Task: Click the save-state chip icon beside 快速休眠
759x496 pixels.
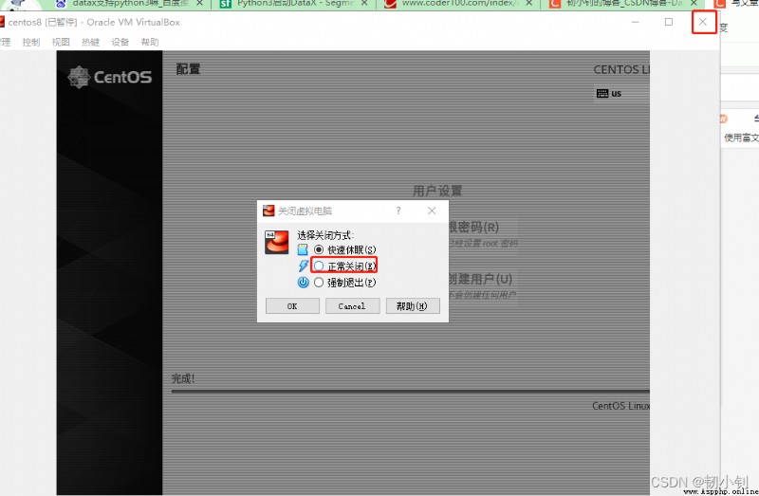Action: click(303, 249)
